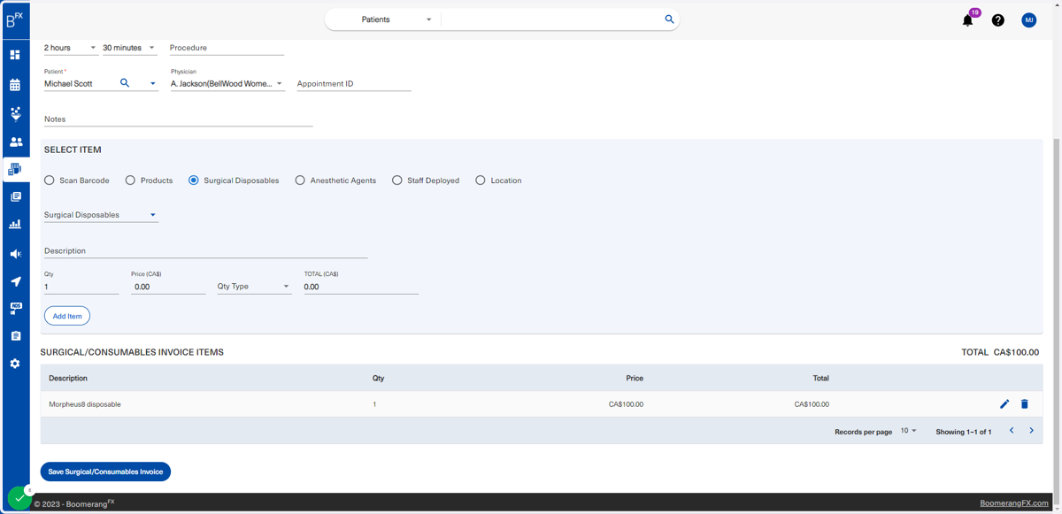1062x514 pixels.
Task: Open the documents list icon in sidebar
Action: click(x=15, y=196)
